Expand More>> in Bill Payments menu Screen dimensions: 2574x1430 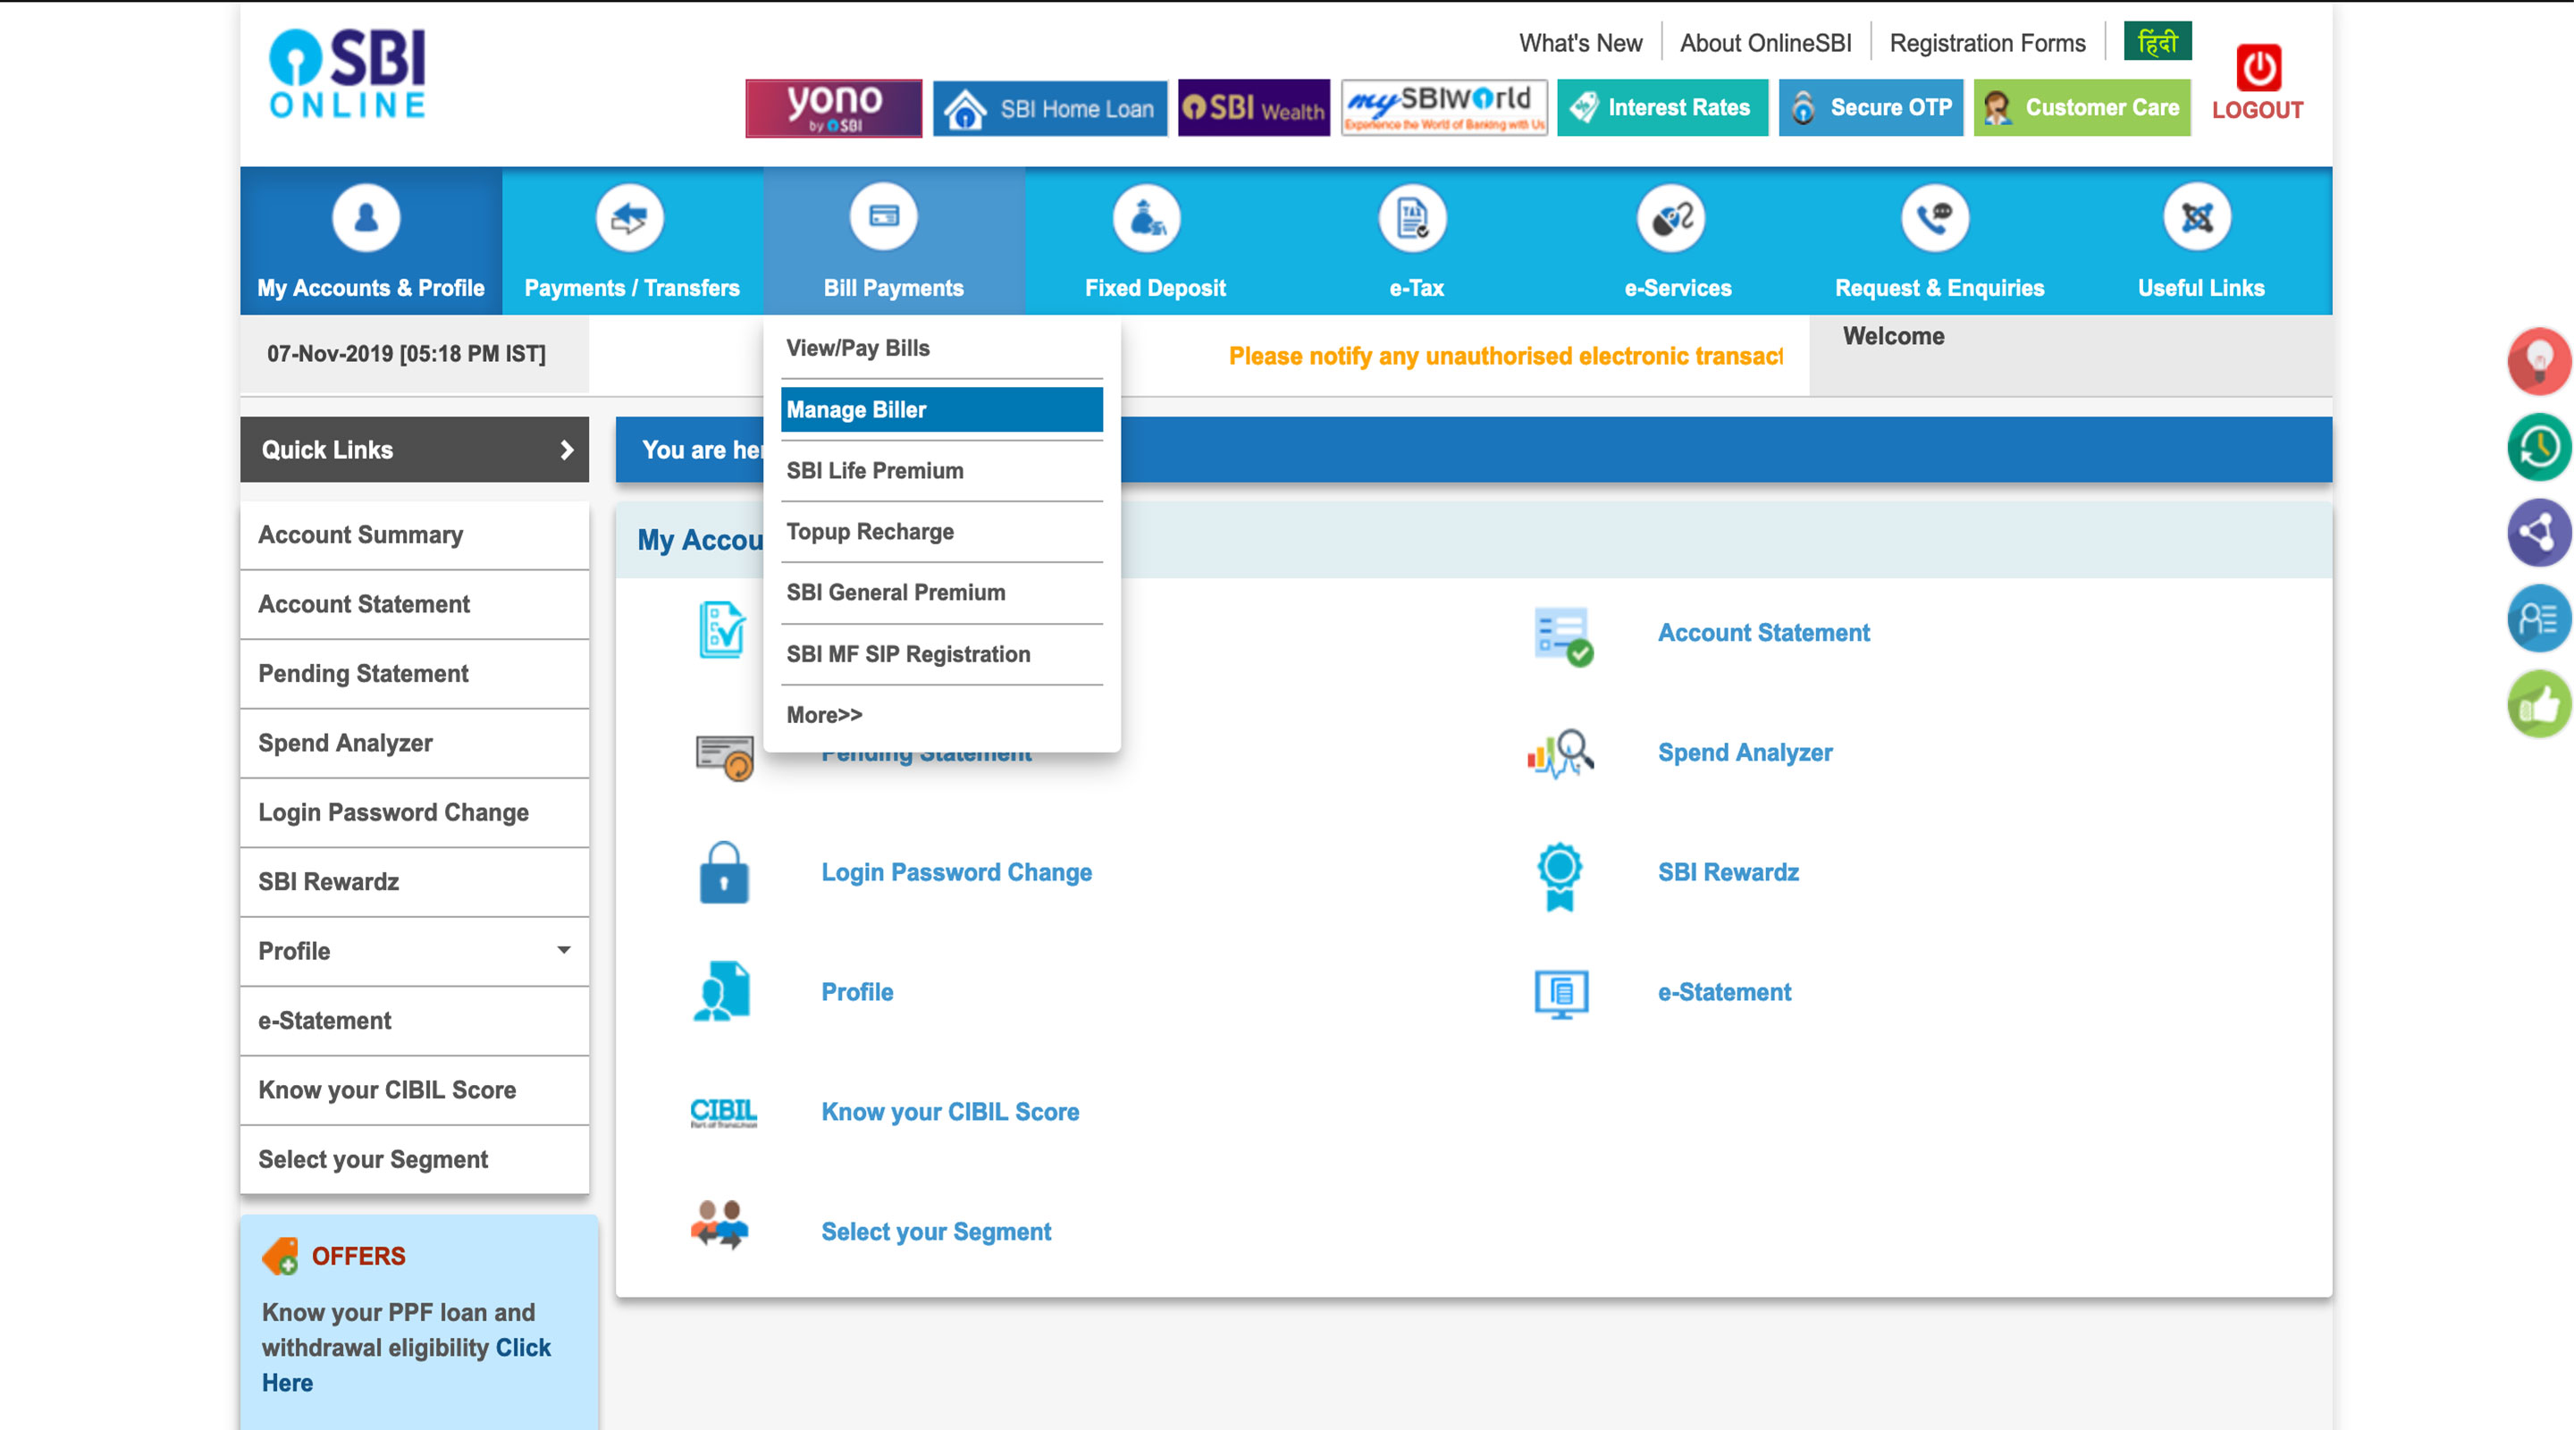pos(824,716)
